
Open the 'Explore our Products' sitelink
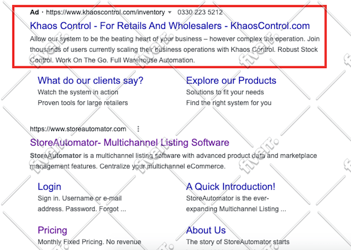coord(231,81)
